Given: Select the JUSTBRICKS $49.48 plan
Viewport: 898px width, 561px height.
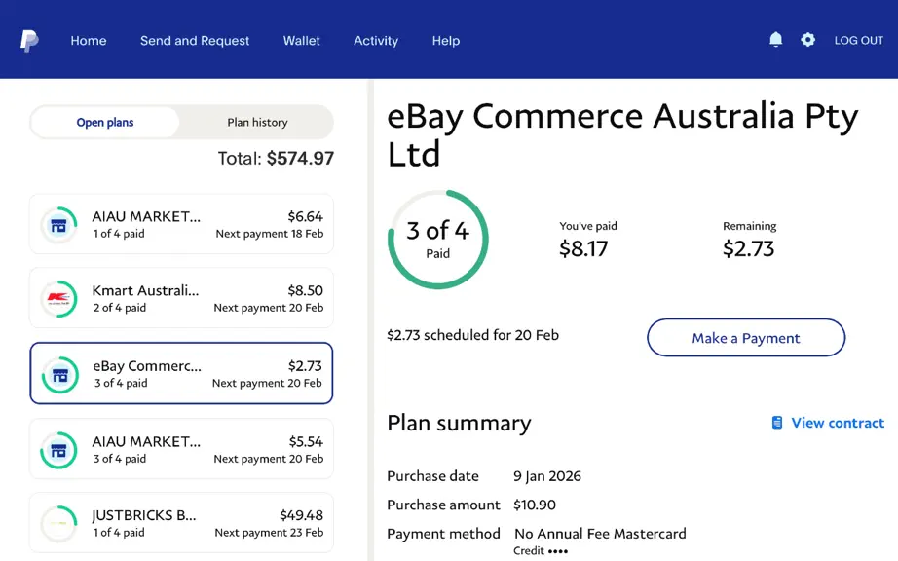Looking at the screenshot, I should point(181,523).
